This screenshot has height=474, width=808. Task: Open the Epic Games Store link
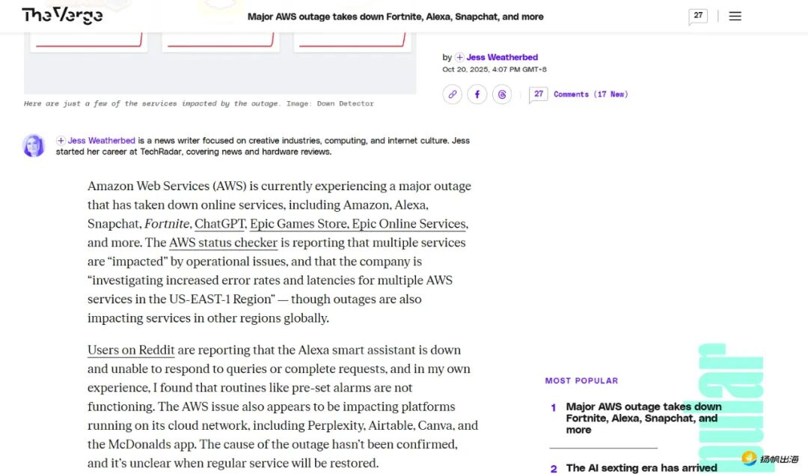299,224
